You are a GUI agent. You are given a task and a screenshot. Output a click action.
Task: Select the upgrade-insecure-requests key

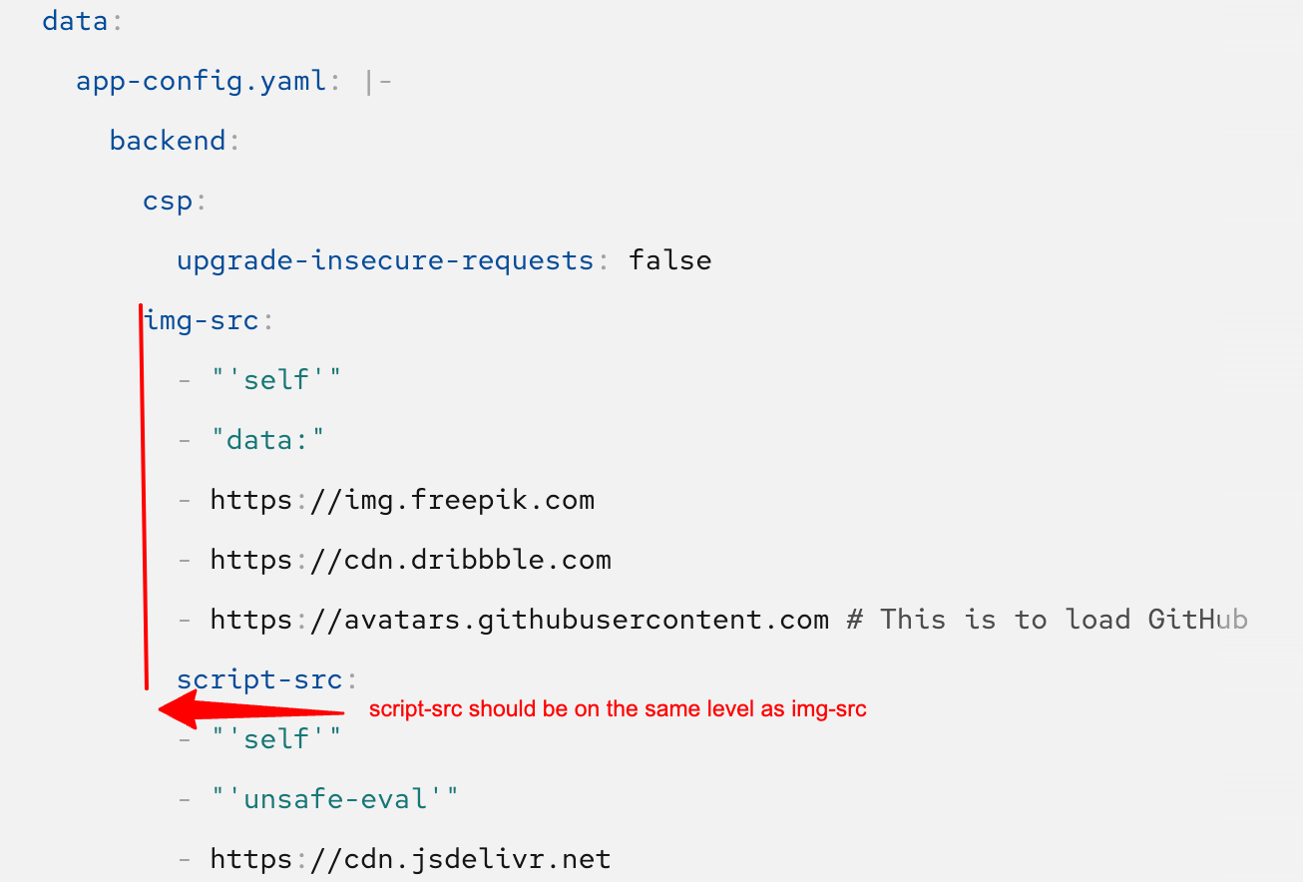385,260
